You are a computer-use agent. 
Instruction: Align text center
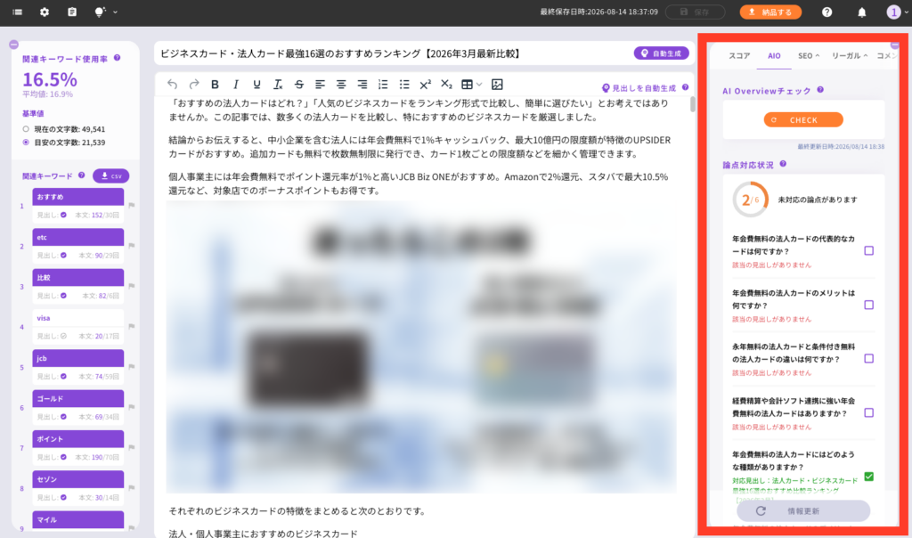(x=341, y=85)
